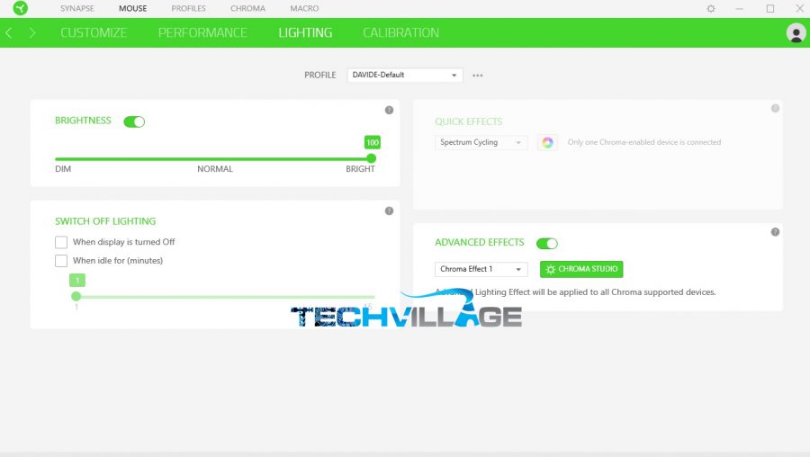This screenshot has width=810, height=457.
Task: Open the user account avatar
Action: [796, 33]
